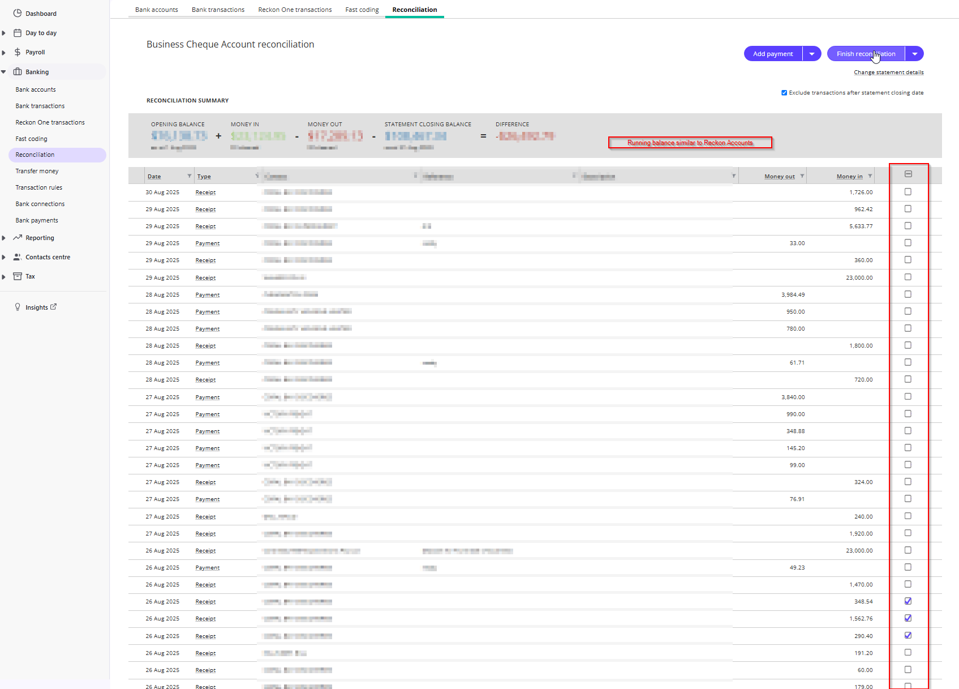Untick the checked 348.54 receipt row
The image size is (959, 689).
(x=908, y=601)
